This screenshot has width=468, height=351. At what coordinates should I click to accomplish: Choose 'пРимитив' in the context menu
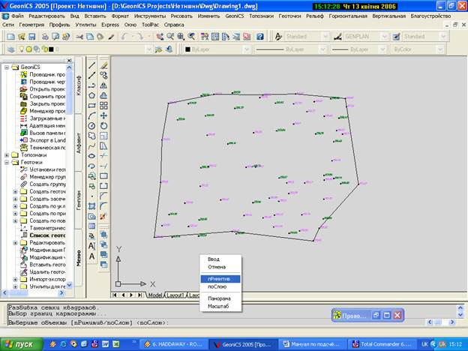(x=219, y=278)
